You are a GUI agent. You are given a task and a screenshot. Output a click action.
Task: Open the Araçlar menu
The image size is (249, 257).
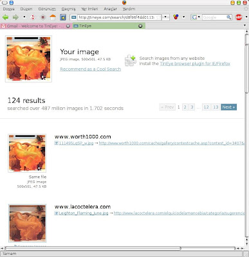pos(111,9)
